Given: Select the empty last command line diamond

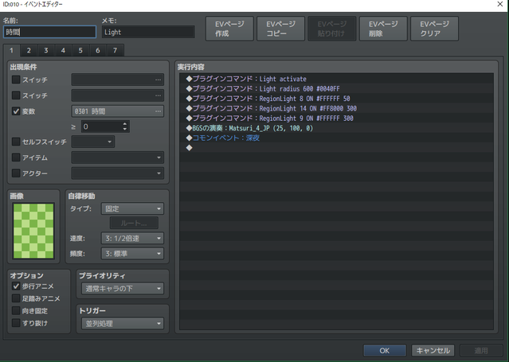Looking at the screenshot, I should 190,148.
